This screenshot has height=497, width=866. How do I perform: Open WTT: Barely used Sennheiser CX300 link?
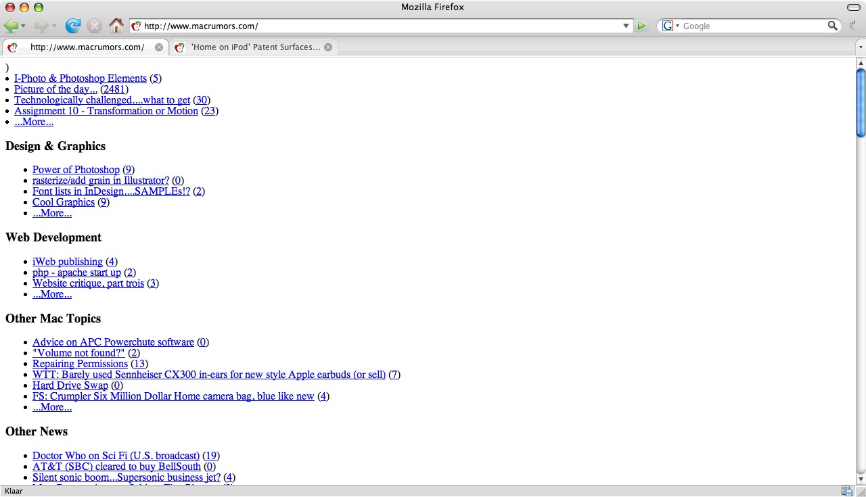[x=209, y=375]
